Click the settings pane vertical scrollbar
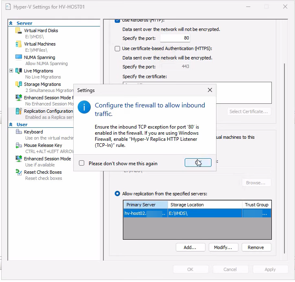Image resolution: width=295 pixels, height=282 pixels. pos(284,158)
